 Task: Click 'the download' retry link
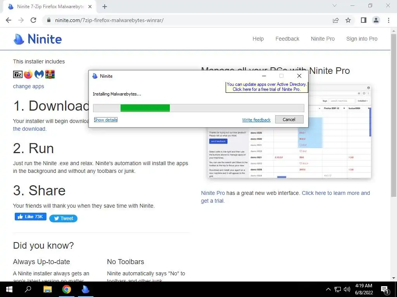[29, 129]
